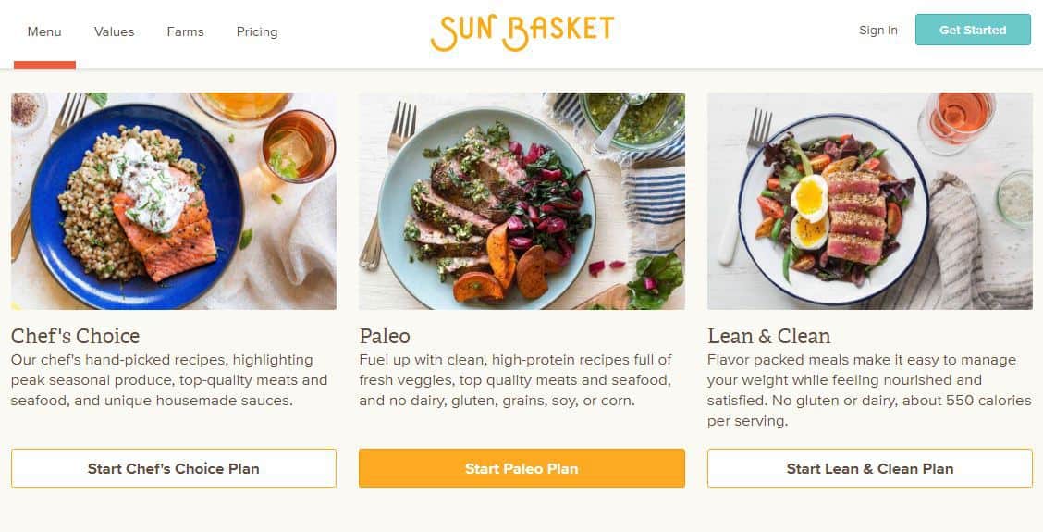The width and height of the screenshot is (1043, 532).
Task: Go to the Values page
Action: [x=114, y=31]
